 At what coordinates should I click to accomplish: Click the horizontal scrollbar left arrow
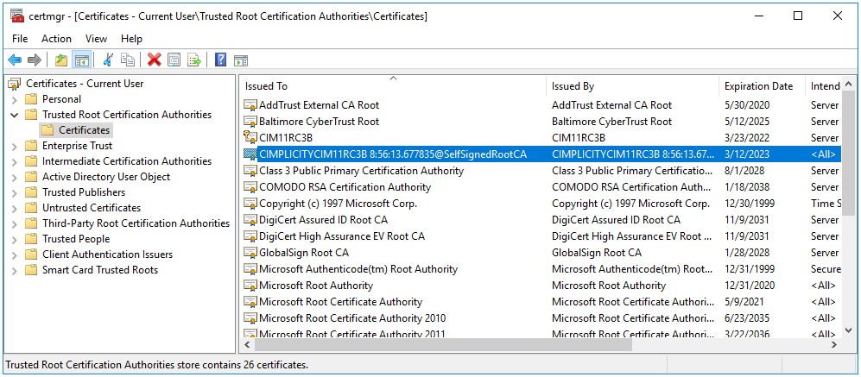click(x=247, y=345)
